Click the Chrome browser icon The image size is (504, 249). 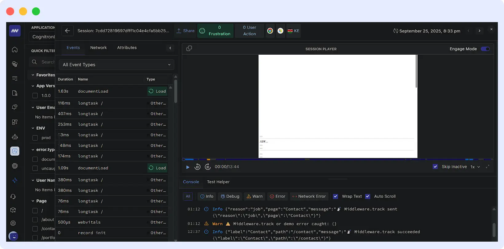click(270, 31)
